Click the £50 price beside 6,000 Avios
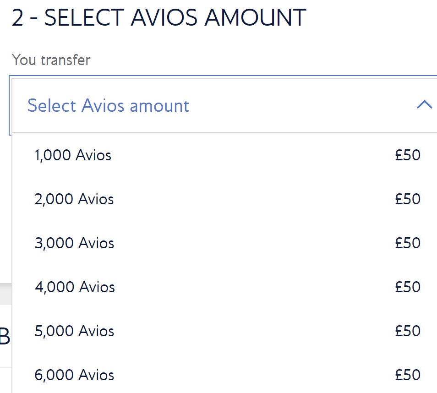Screen dimensions: 437x393 408,375
